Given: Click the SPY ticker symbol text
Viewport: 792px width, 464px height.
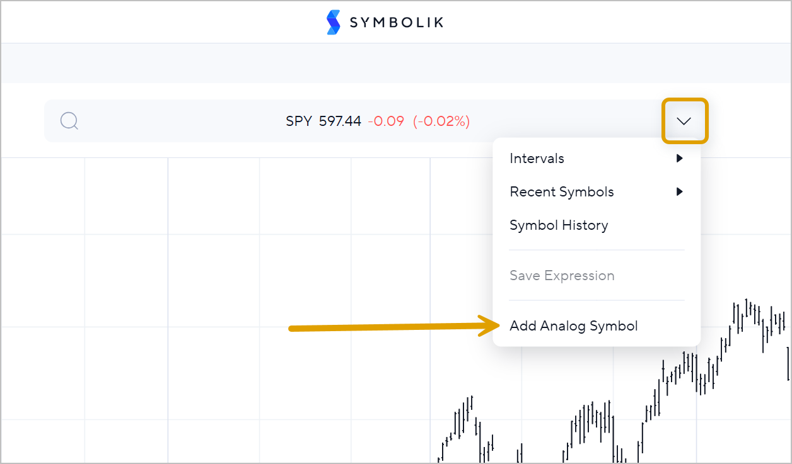Looking at the screenshot, I should 299,121.
